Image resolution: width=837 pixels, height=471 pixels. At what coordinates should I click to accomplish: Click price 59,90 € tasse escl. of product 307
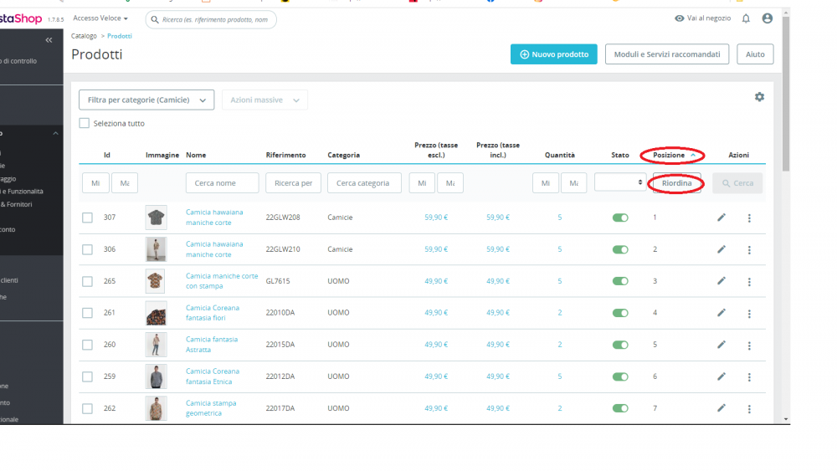[x=436, y=218]
